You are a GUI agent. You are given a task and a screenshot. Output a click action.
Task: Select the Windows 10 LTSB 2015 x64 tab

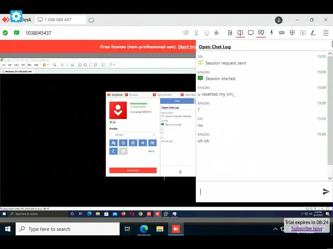pyautogui.click(x=18, y=72)
